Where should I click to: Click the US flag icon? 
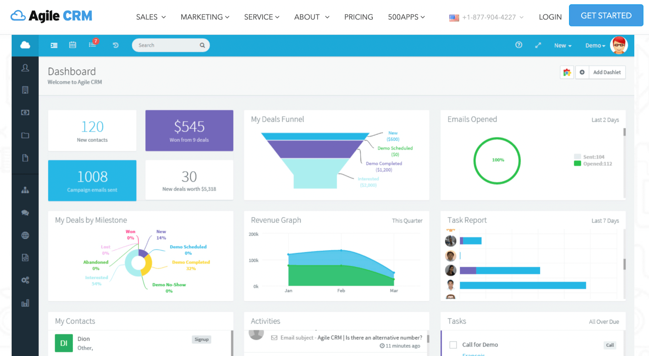click(454, 18)
